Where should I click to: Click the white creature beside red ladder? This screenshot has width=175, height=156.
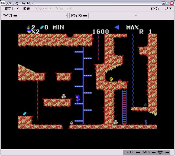pyautogui.click(x=116, y=122)
